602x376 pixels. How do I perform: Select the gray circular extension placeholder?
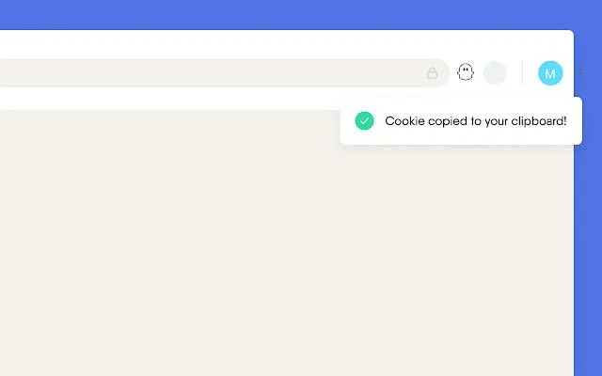[495, 73]
